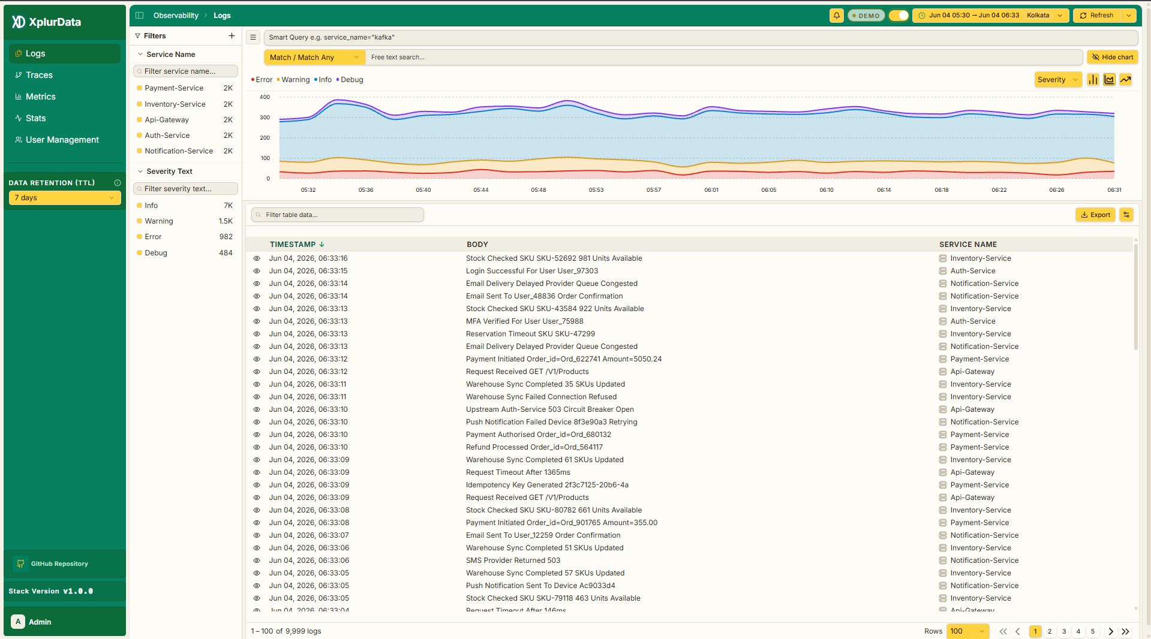Click the Hide chart button
Viewport: 1151px width, 639px height.
pos(1113,58)
